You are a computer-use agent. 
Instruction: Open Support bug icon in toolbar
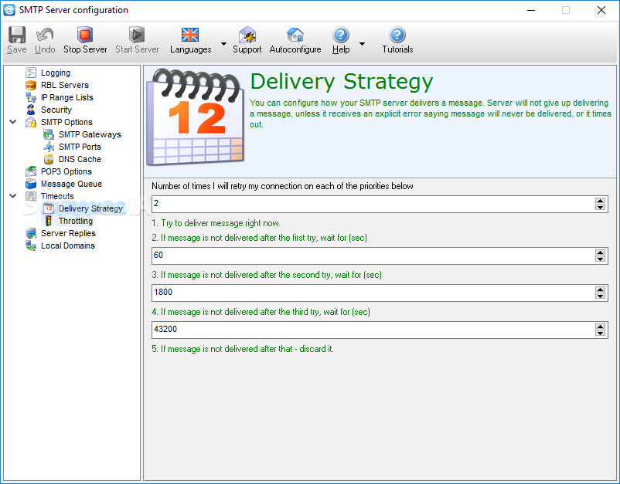pos(247,35)
